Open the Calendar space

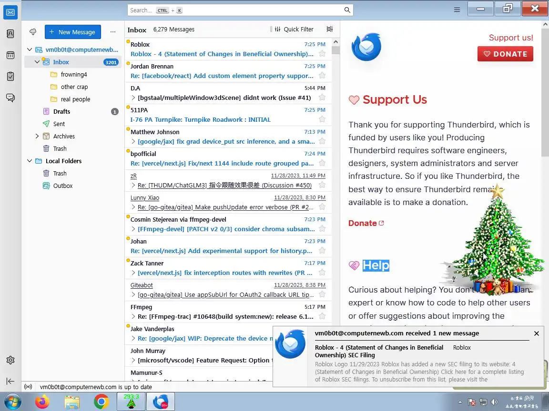[10, 55]
